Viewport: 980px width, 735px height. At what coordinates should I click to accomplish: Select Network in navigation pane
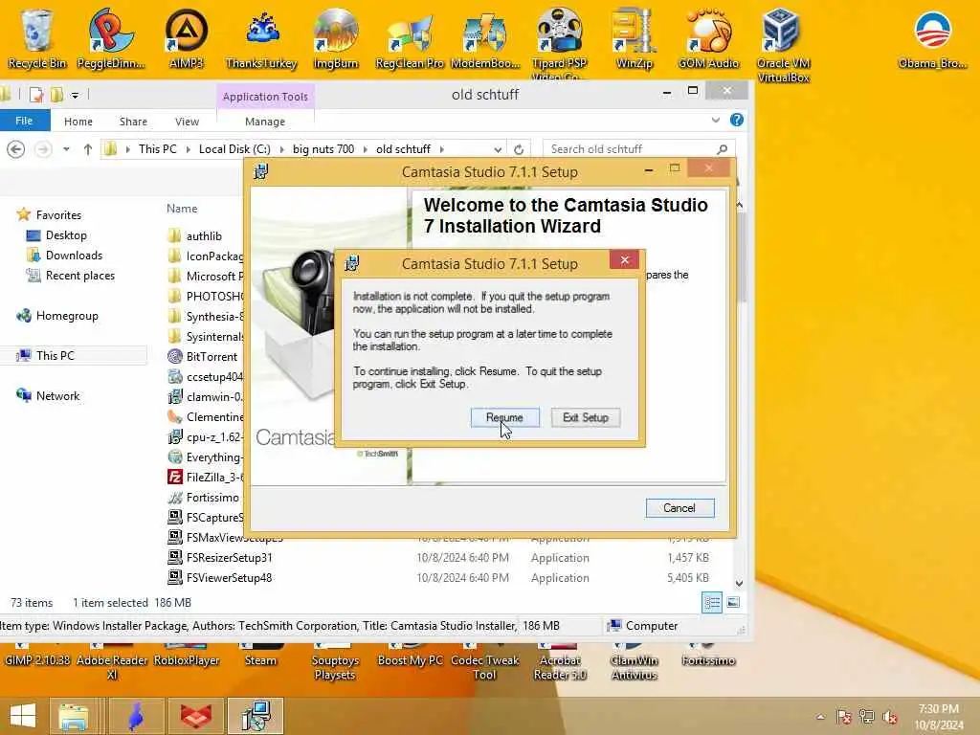click(x=57, y=395)
